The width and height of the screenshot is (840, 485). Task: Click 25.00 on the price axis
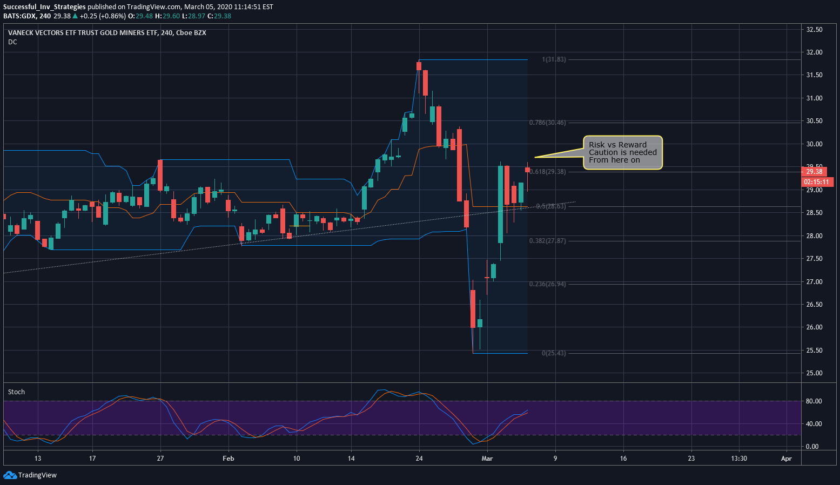coord(814,373)
